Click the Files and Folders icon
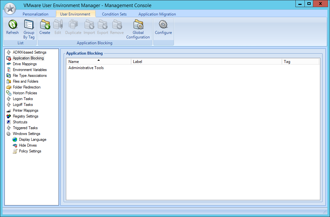The height and width of the screenshot is (217, 330). point(9,81)
